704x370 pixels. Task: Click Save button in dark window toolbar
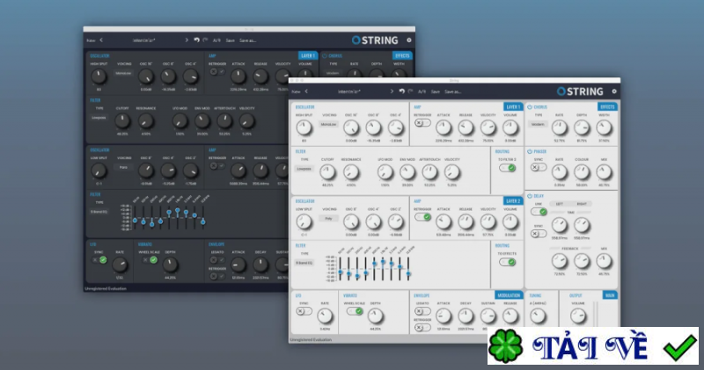[x=230, y=40]
